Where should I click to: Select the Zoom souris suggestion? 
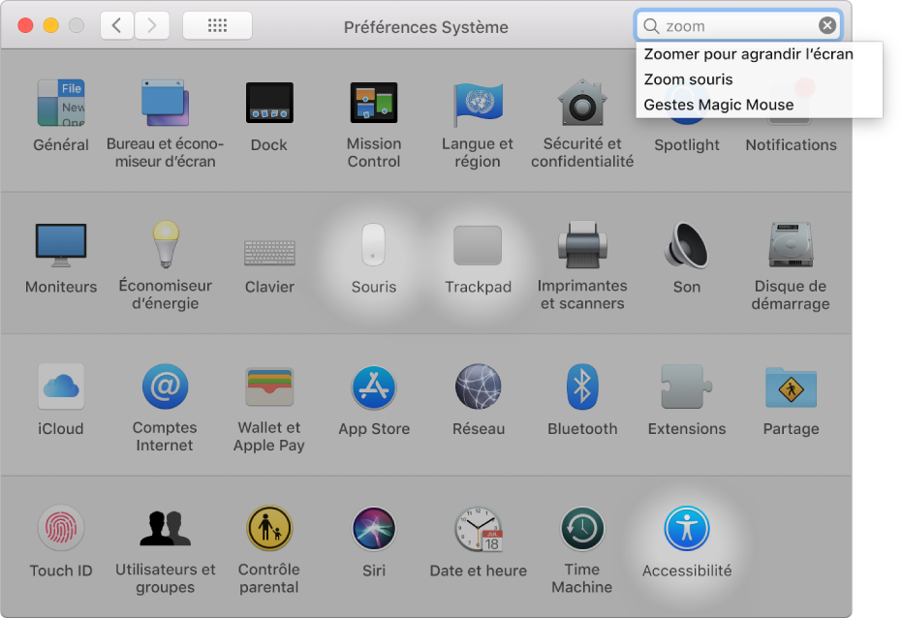[x=759, y=79]
